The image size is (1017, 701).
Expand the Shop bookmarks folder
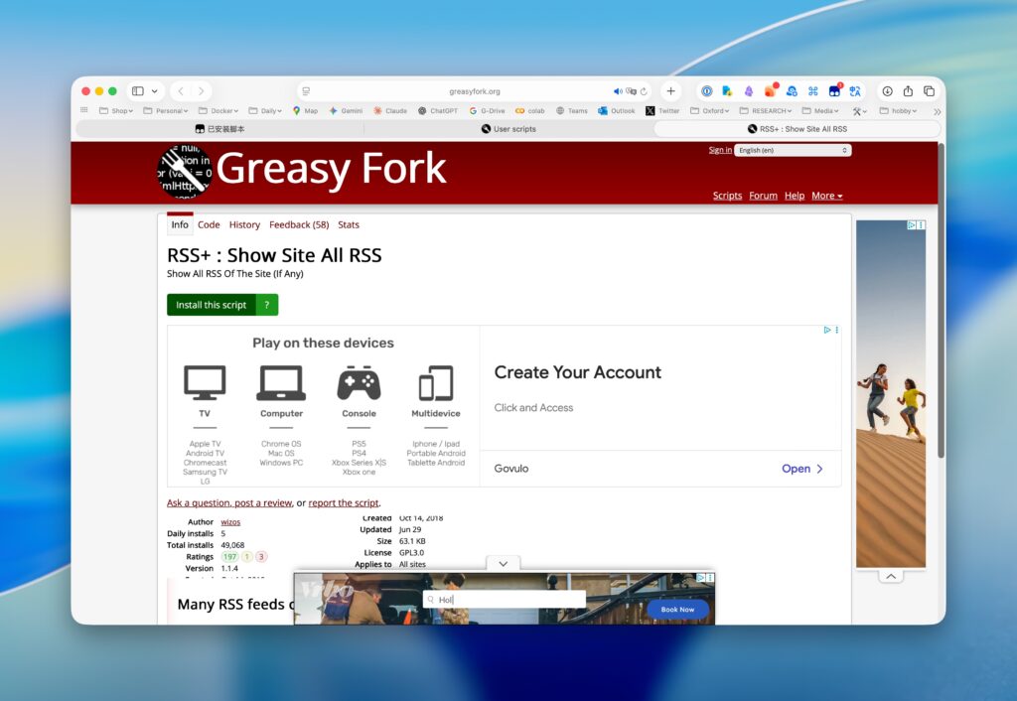(x=116, y=111)
